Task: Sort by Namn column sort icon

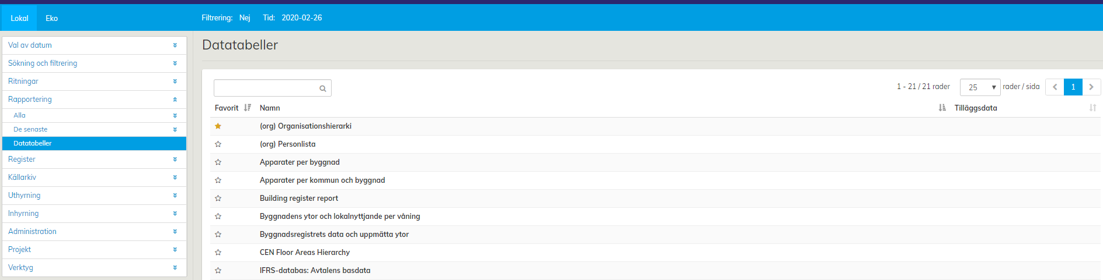Action: pyautogui.click(x=942, y=108)
